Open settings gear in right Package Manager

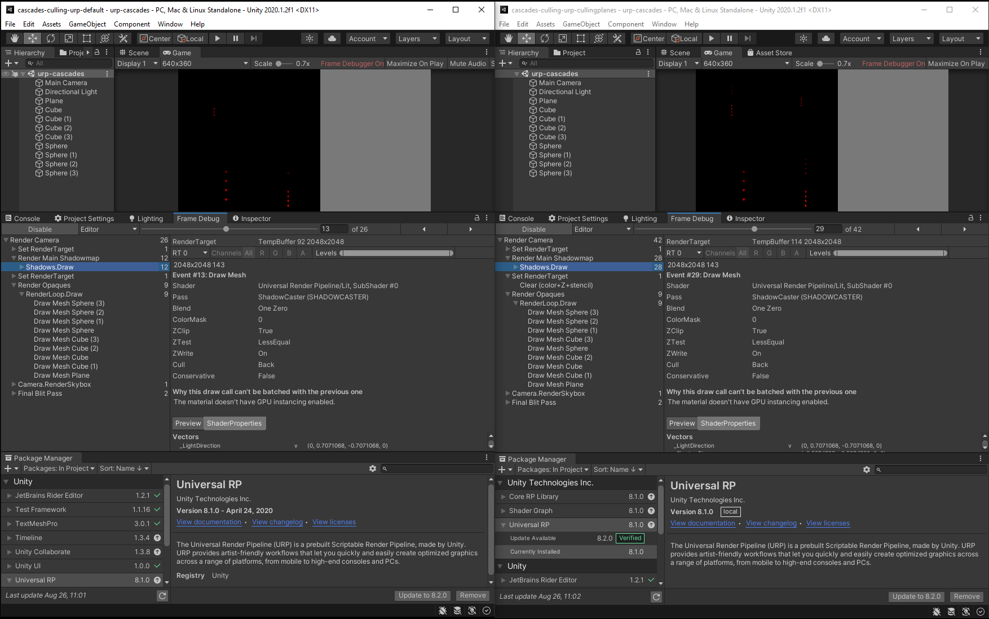coord(867,470)
